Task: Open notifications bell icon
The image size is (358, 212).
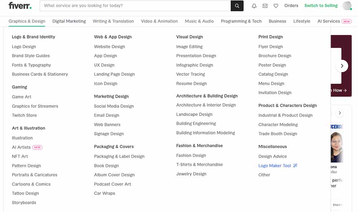Action: 254,6
